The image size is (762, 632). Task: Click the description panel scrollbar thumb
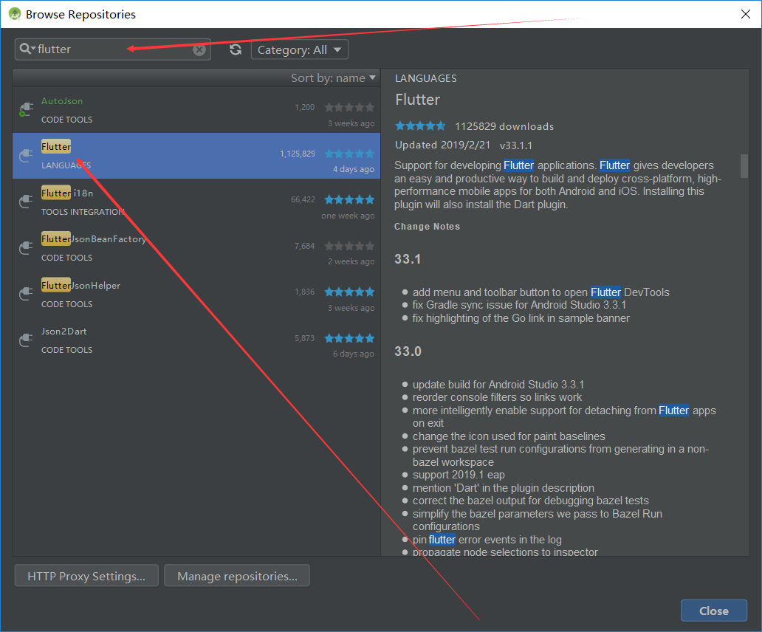(744, 166)
